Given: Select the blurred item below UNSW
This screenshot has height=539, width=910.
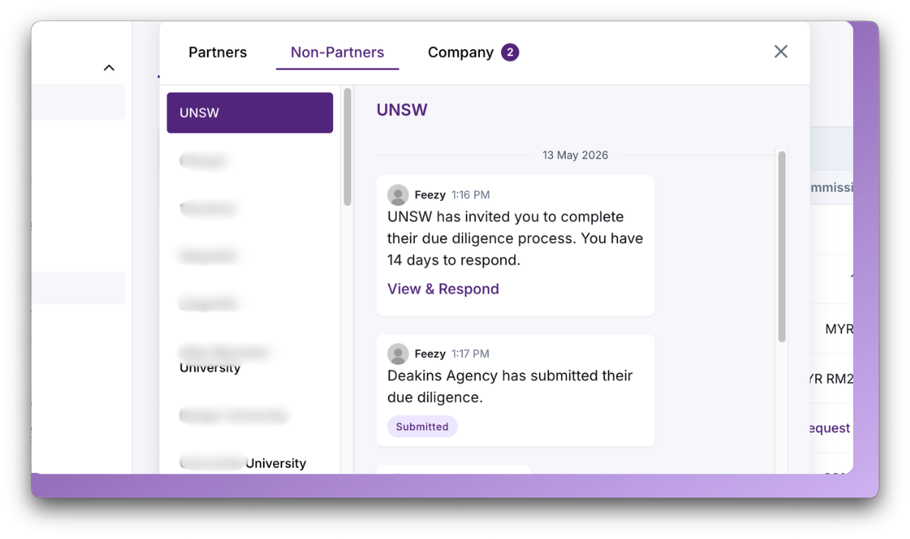Looking at the screenshot, I should click(x=203, y=161).
